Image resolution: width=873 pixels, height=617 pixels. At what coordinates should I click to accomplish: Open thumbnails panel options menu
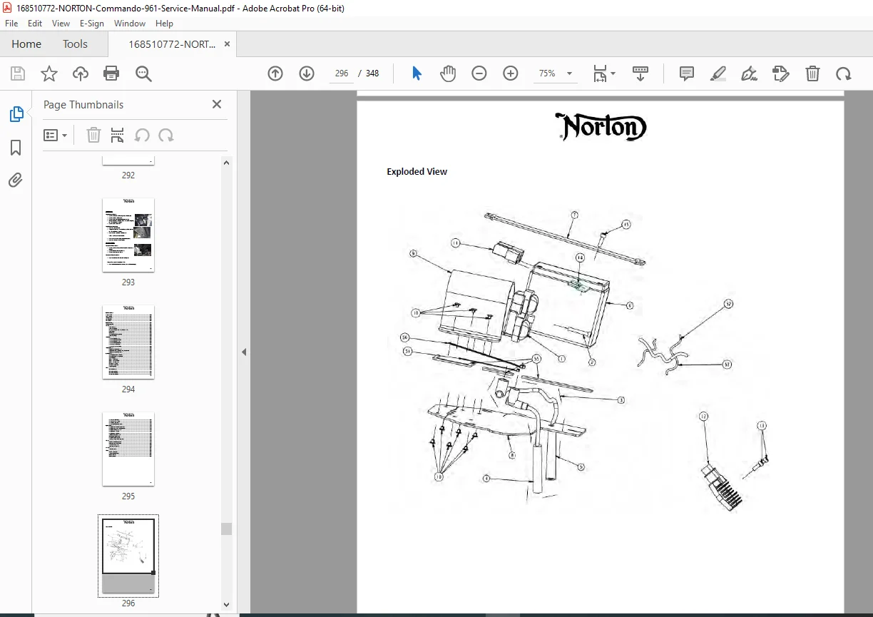56,136
